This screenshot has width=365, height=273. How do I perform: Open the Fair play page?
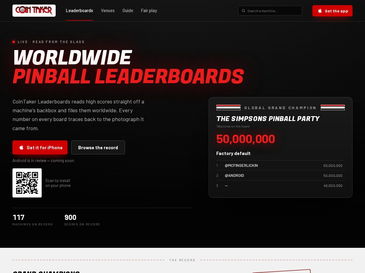(149, 11)
